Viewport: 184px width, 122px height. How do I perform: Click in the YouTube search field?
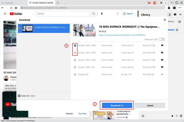point(62,14)
